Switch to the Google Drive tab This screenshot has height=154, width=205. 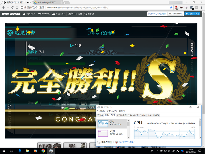[x=48, y=2]
